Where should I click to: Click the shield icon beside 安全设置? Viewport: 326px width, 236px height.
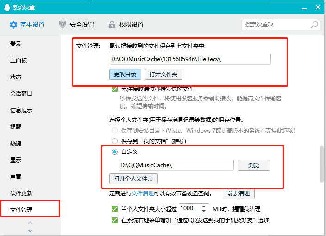coord(63,24)
